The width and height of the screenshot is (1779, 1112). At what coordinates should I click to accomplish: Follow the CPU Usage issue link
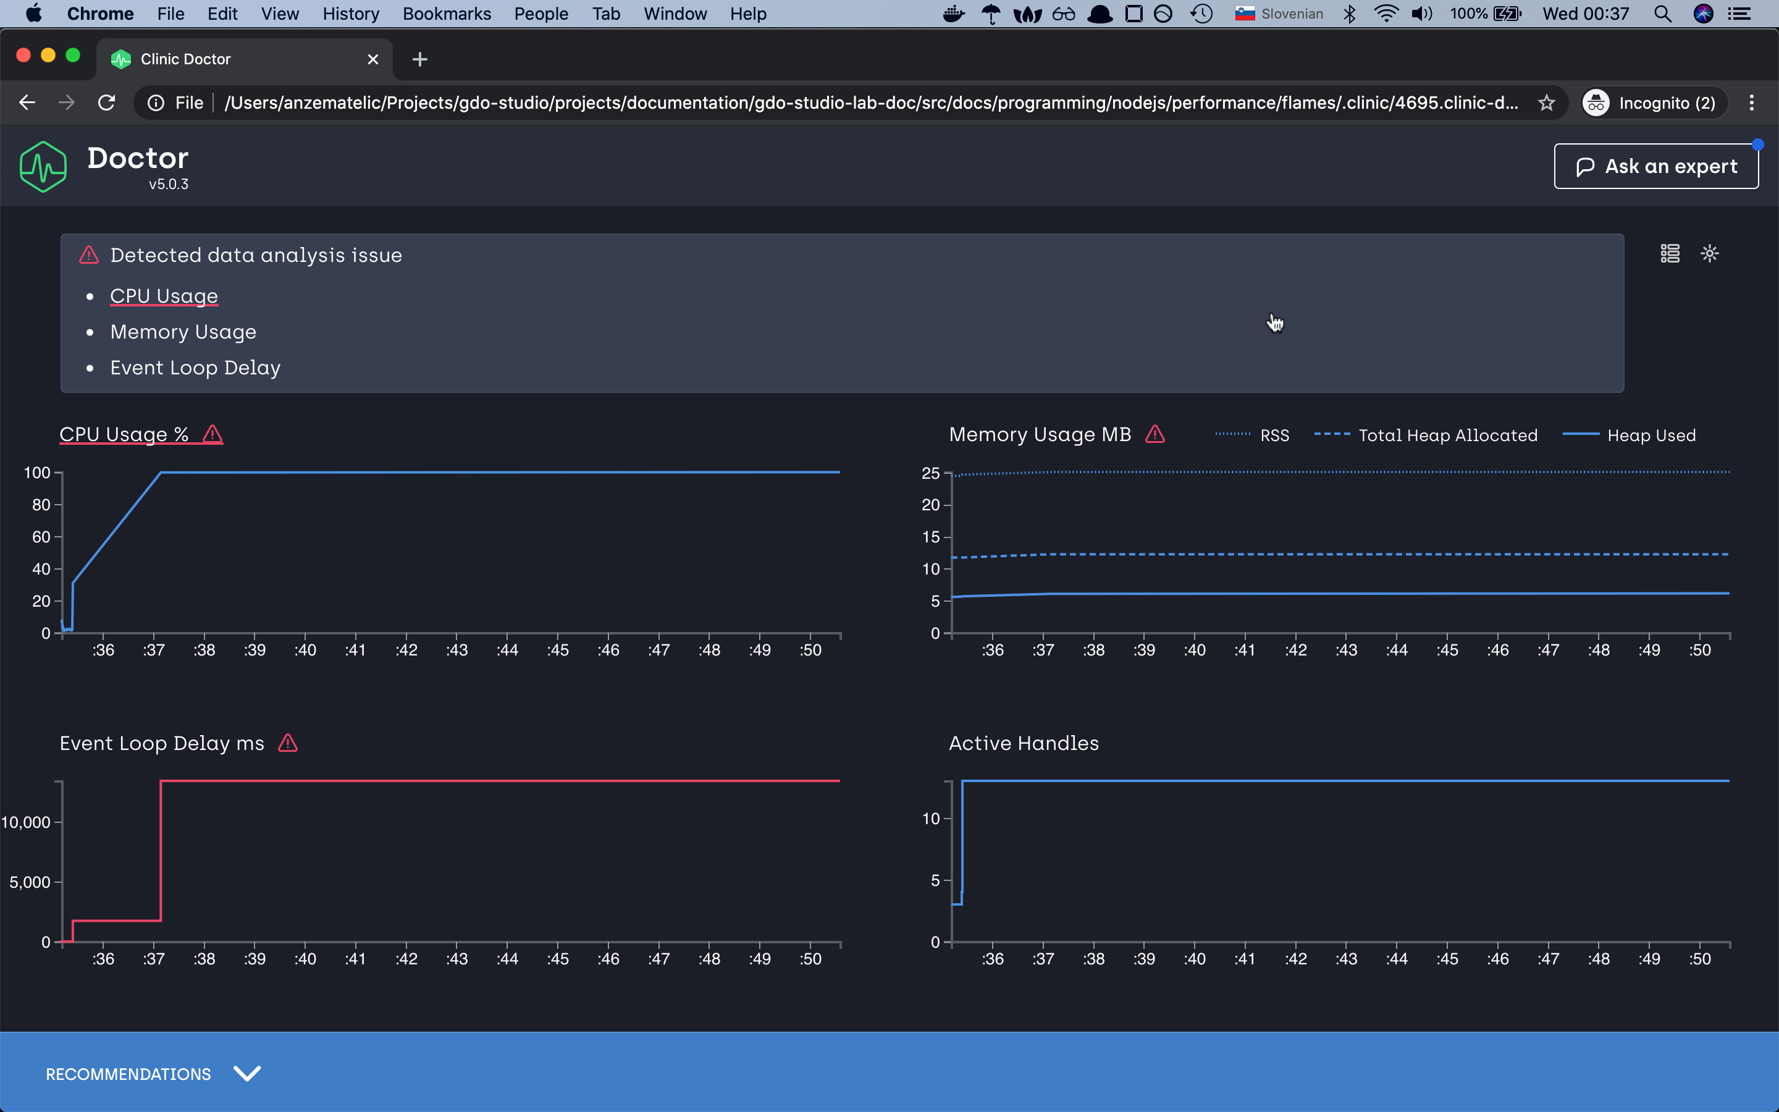(x=164, y=296)
